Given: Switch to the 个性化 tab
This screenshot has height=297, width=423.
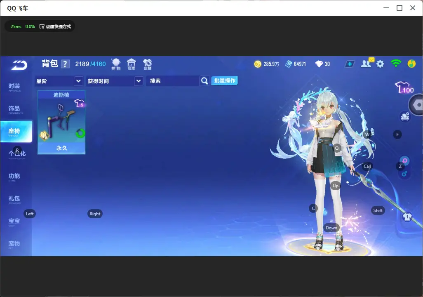Looking at the screenshot, I should point(16,154).
